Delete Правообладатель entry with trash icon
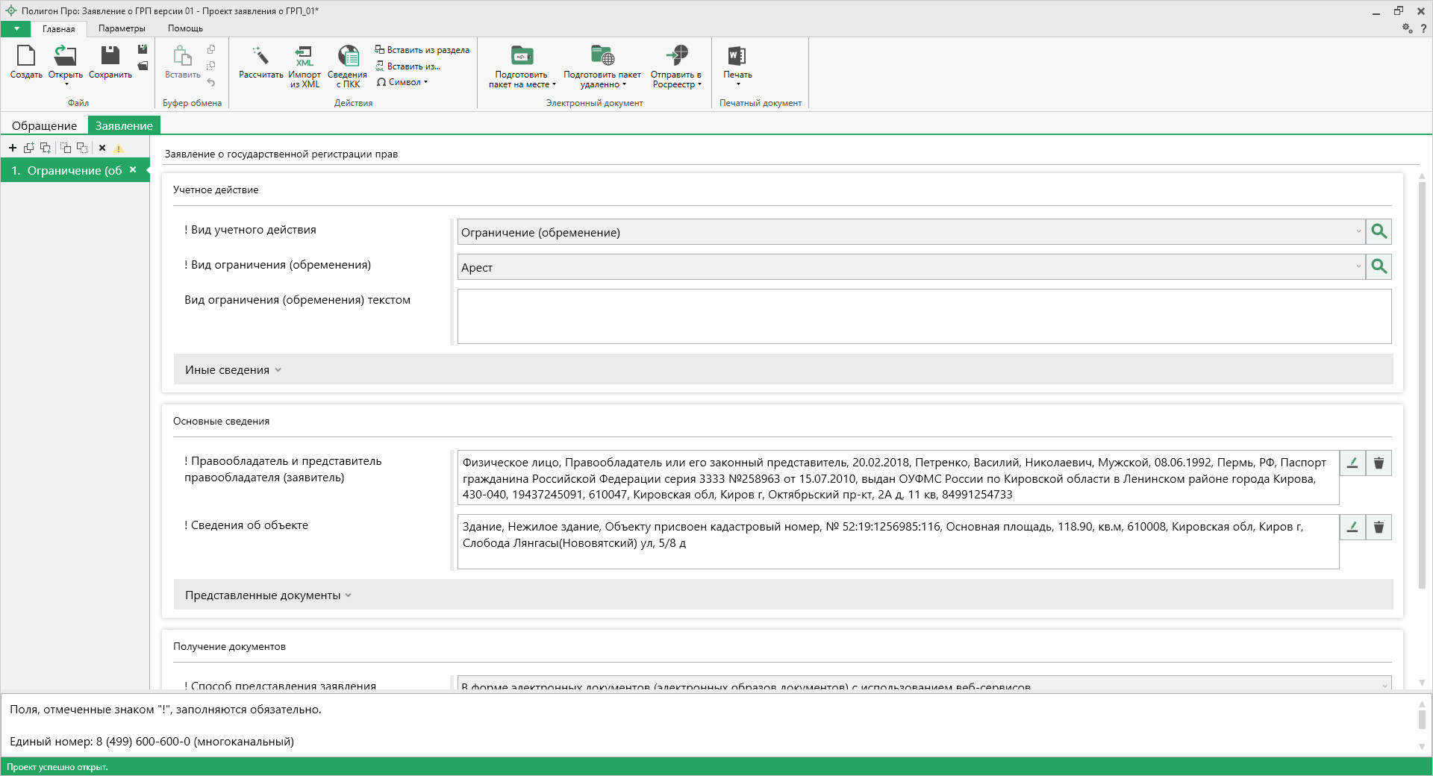 1379,463
